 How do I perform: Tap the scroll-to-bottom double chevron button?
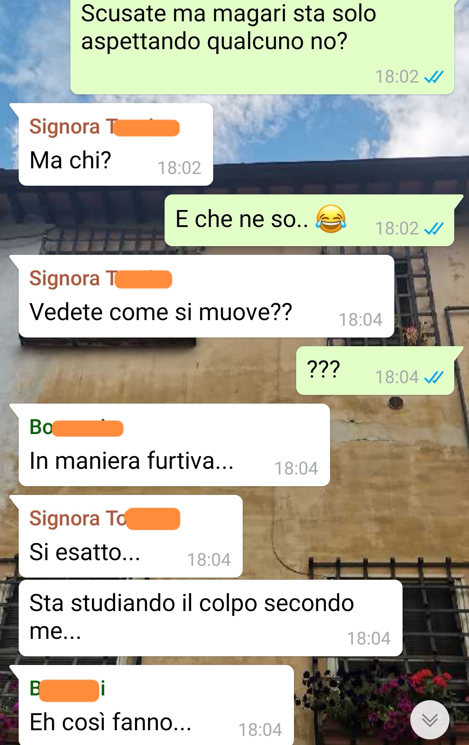pos(430,720)
